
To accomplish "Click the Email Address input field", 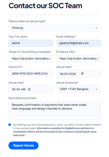I will pos(79,43).
